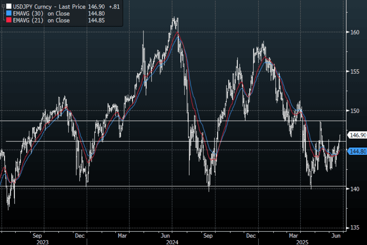Collapse the legend tree box icon
367x245 pixels.
tap(3, 6)
